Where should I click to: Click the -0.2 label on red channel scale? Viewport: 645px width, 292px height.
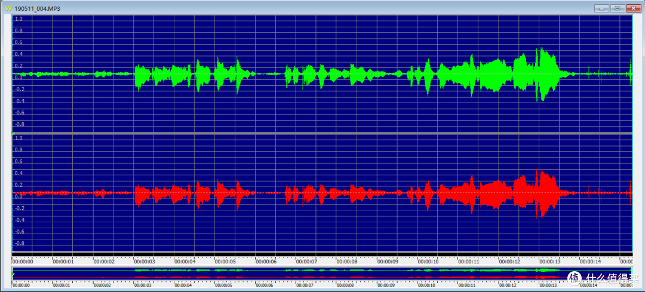pyautogui.click(x=19, y=208)
